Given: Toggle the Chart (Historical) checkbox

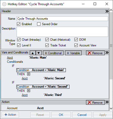Looking at the screenshot, I should tap(47, 40).
